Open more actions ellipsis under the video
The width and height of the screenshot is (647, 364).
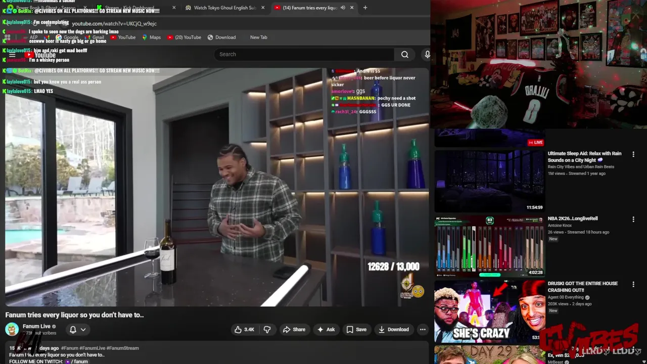coord(423,330)
